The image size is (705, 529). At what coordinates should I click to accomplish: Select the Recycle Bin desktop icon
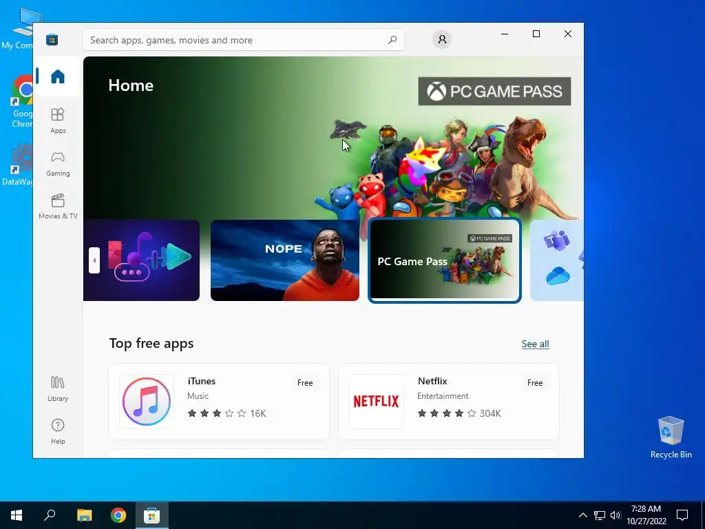click(671, 437)
